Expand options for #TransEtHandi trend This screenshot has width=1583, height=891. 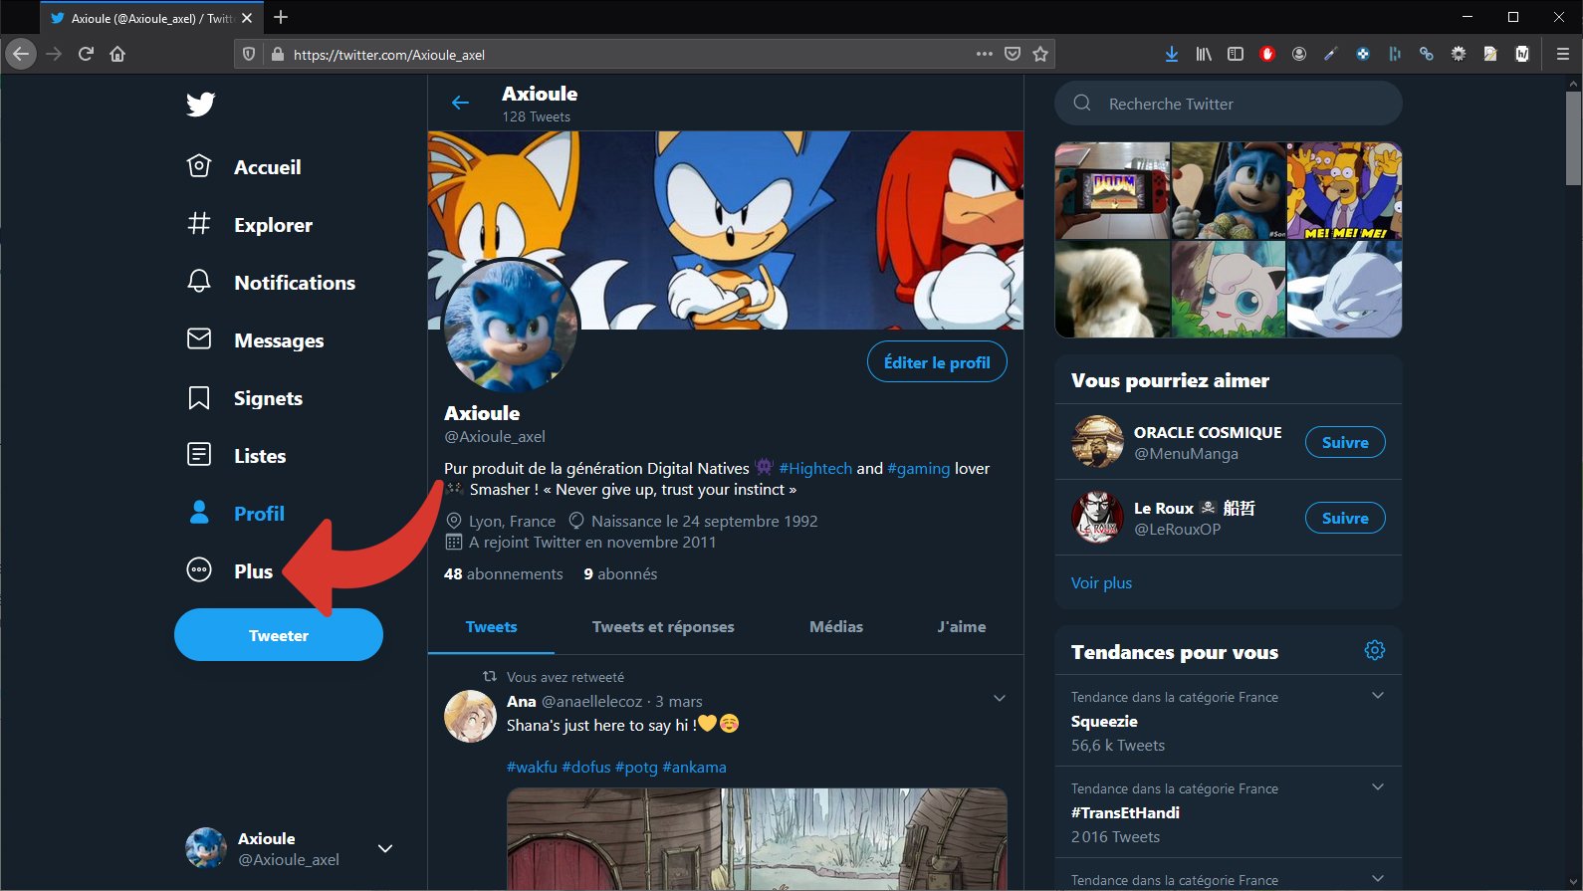click(1378, 786)
